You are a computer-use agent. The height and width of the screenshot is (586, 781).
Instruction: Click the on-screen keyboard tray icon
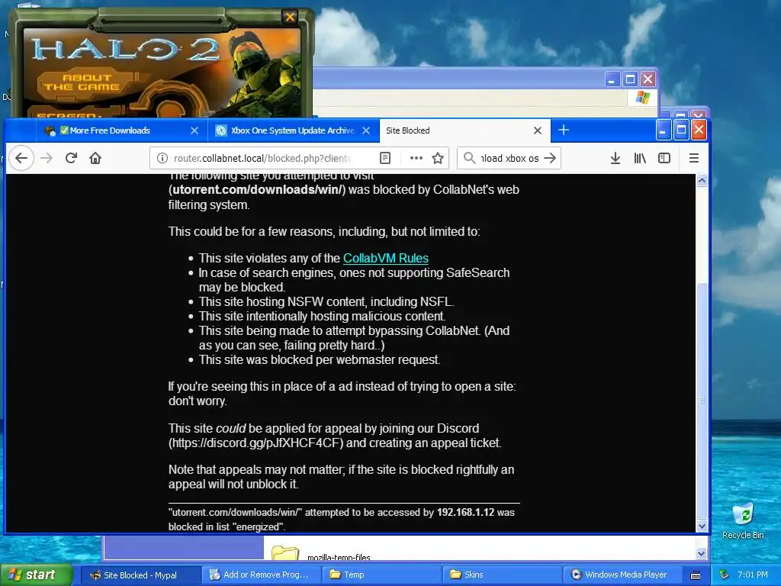pos(696,575)
